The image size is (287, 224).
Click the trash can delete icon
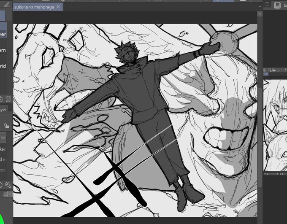point(8,99)
